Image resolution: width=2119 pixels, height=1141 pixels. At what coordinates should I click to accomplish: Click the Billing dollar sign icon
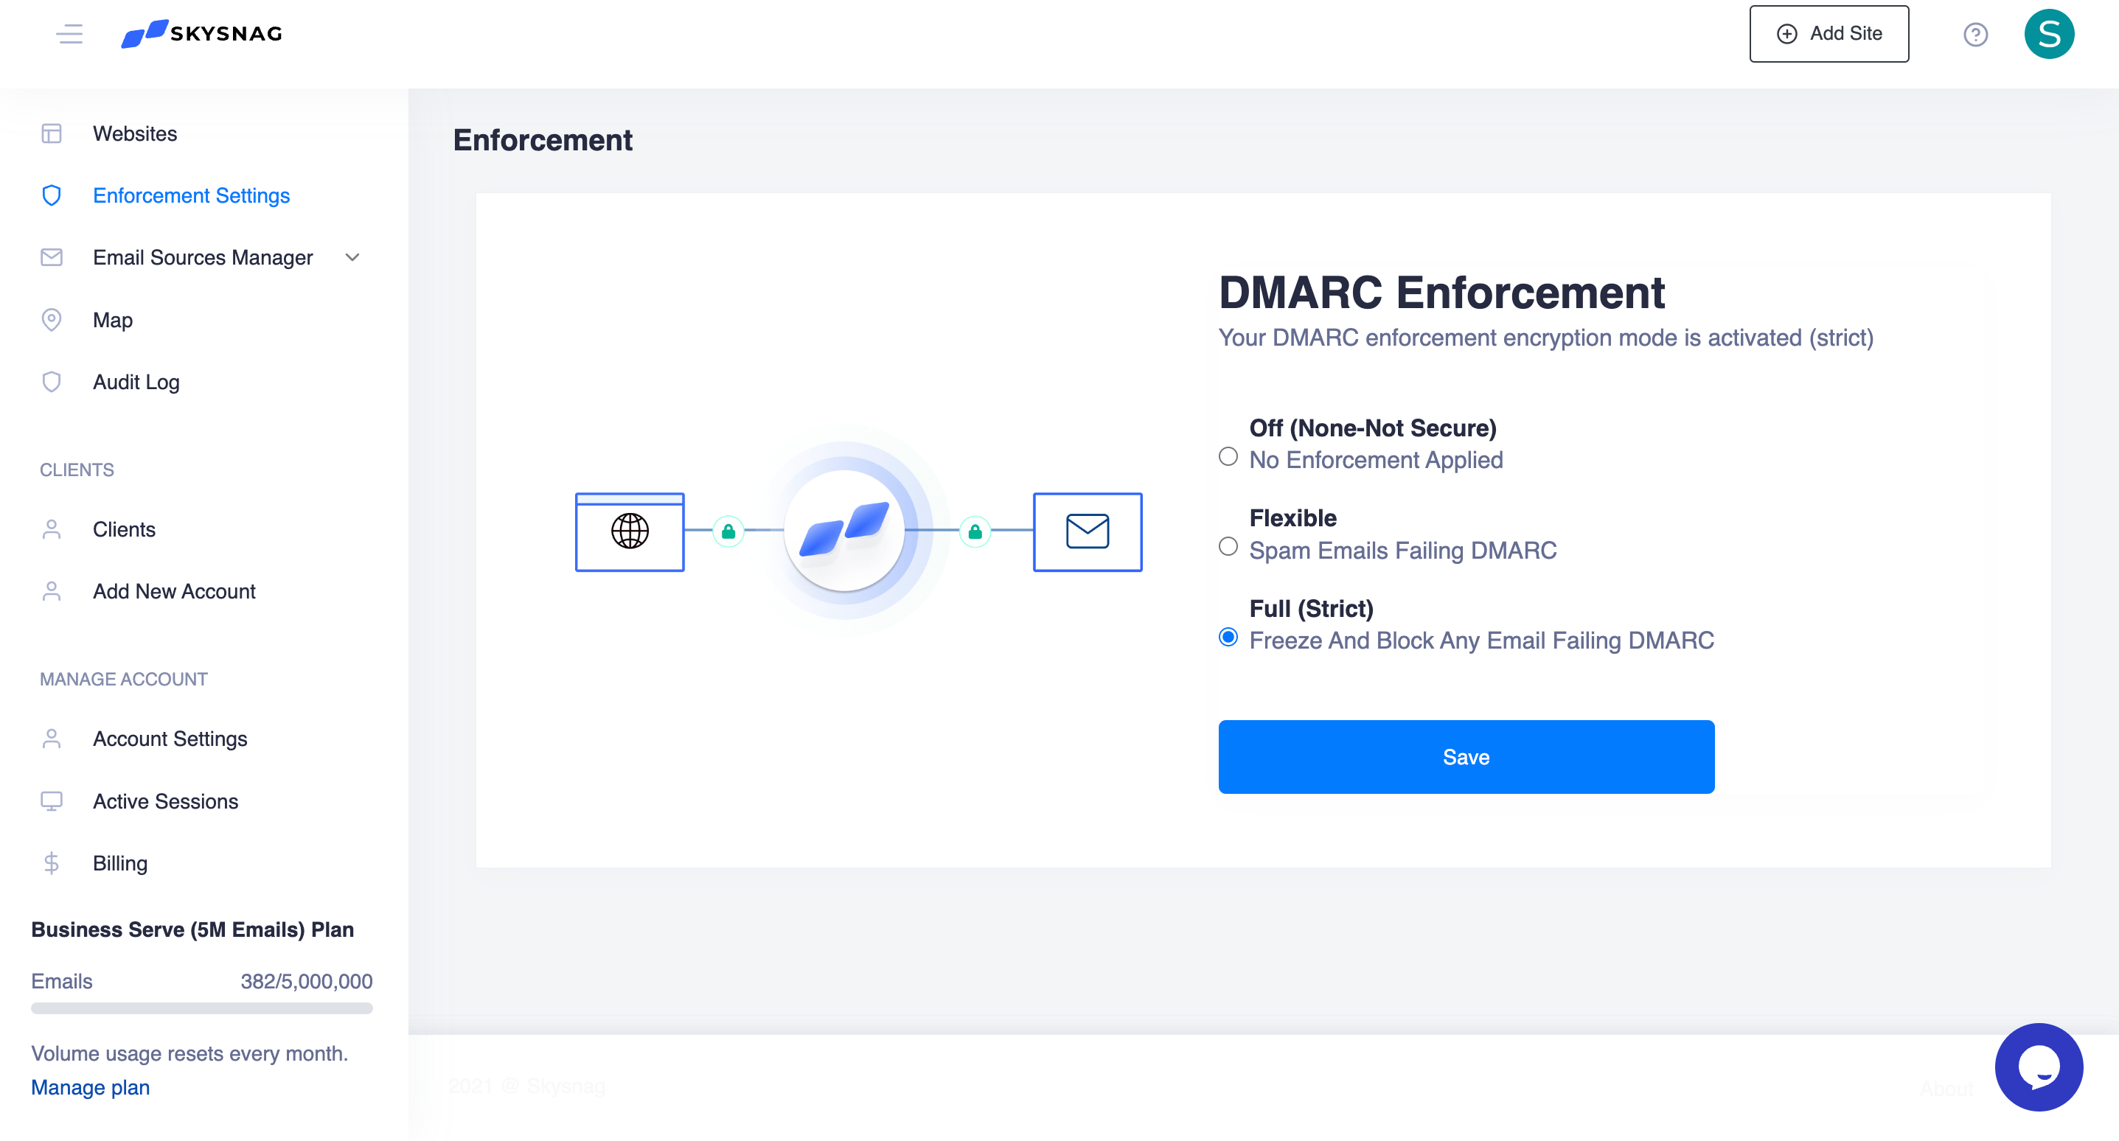pos(51,863)
